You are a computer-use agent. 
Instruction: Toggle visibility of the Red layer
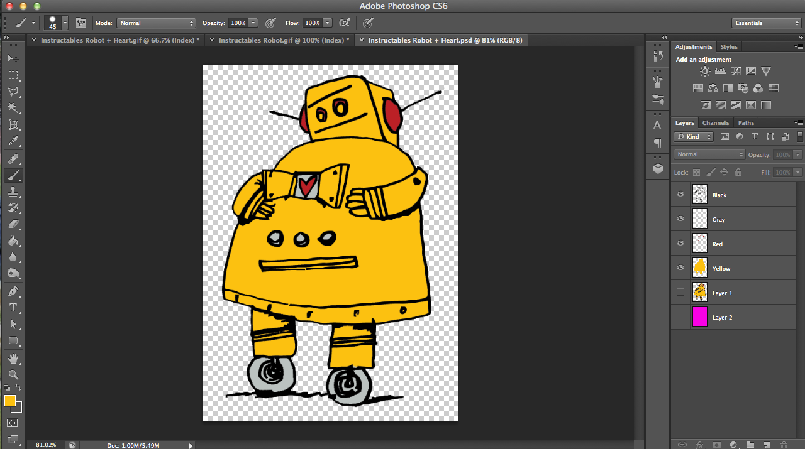[680, 243]
